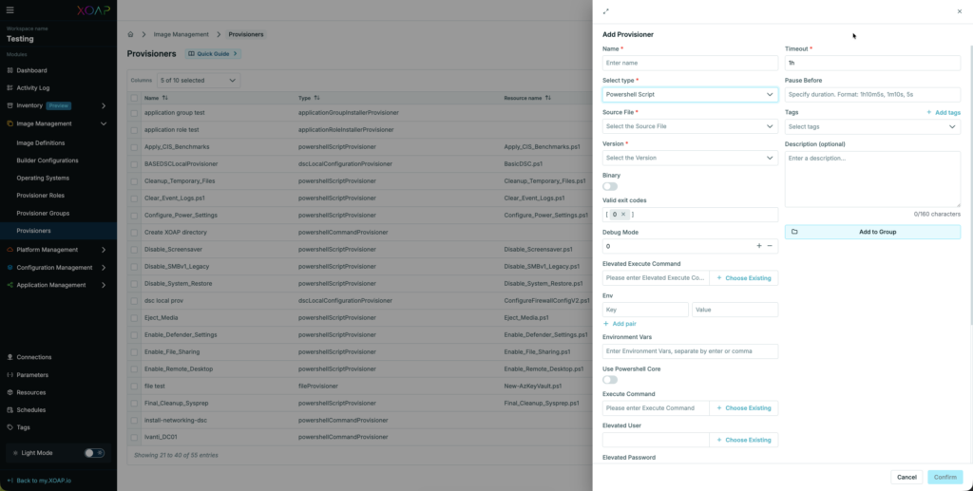Open Provisioner Groups in sidebar
The width and height of the screenshot is (973, 491).
pyautogui.click(x=43, y=214)
